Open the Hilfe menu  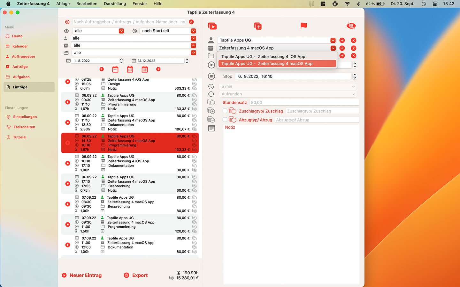pyautogui.click(x=158, y=4)
